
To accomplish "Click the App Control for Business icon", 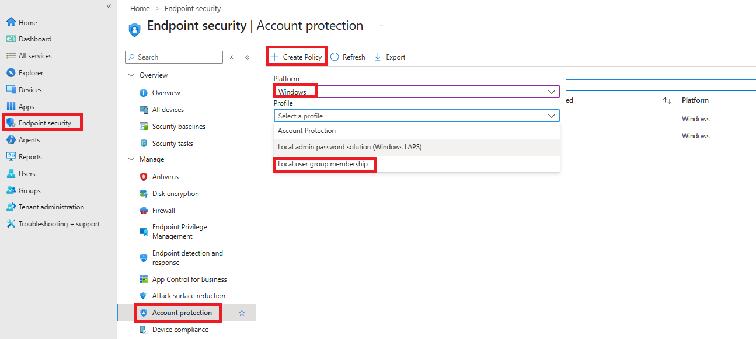I will (x=144, y=279).
